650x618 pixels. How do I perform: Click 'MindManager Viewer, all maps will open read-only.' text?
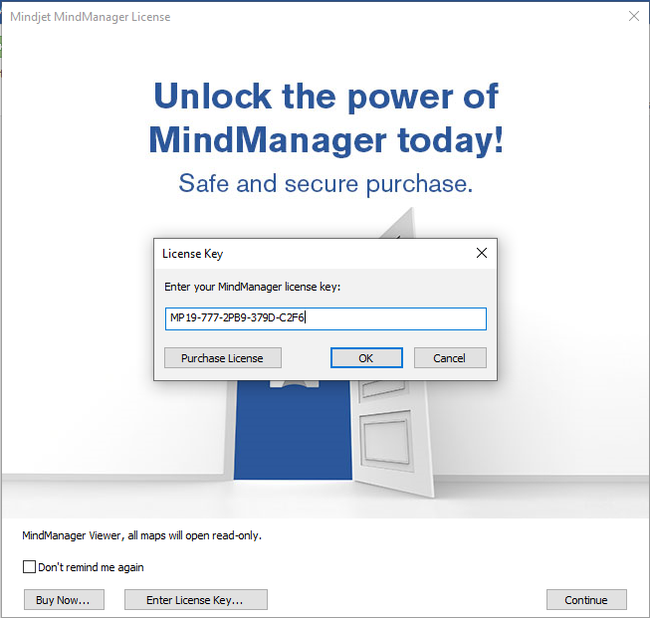[141, 535]
